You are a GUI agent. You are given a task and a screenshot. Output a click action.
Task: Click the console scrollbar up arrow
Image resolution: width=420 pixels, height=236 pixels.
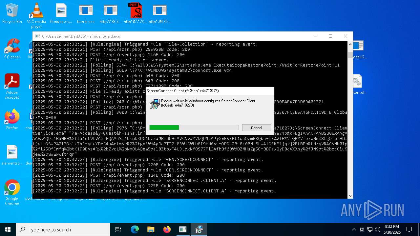350,45
